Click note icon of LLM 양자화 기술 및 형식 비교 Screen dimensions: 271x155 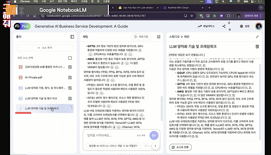click(x=20, y=99)
